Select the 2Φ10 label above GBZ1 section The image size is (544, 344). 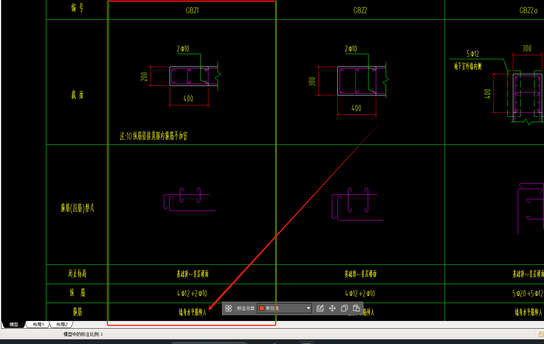pyautogui.click(x=183, y=49)
